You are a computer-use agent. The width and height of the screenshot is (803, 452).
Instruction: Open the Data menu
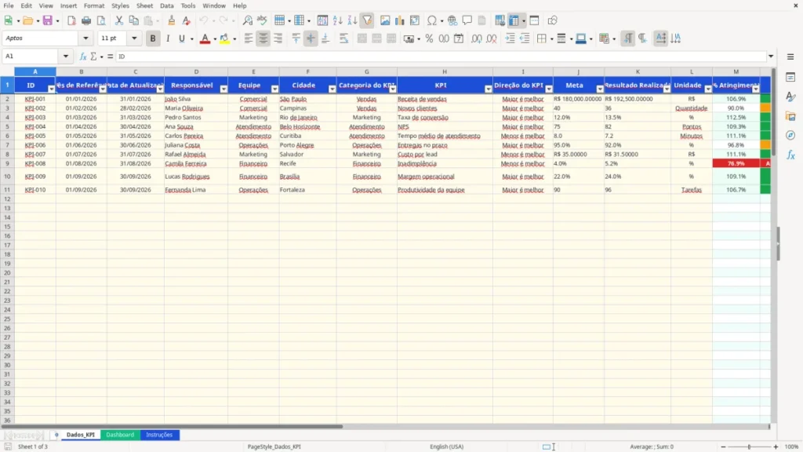click(166, 5)
